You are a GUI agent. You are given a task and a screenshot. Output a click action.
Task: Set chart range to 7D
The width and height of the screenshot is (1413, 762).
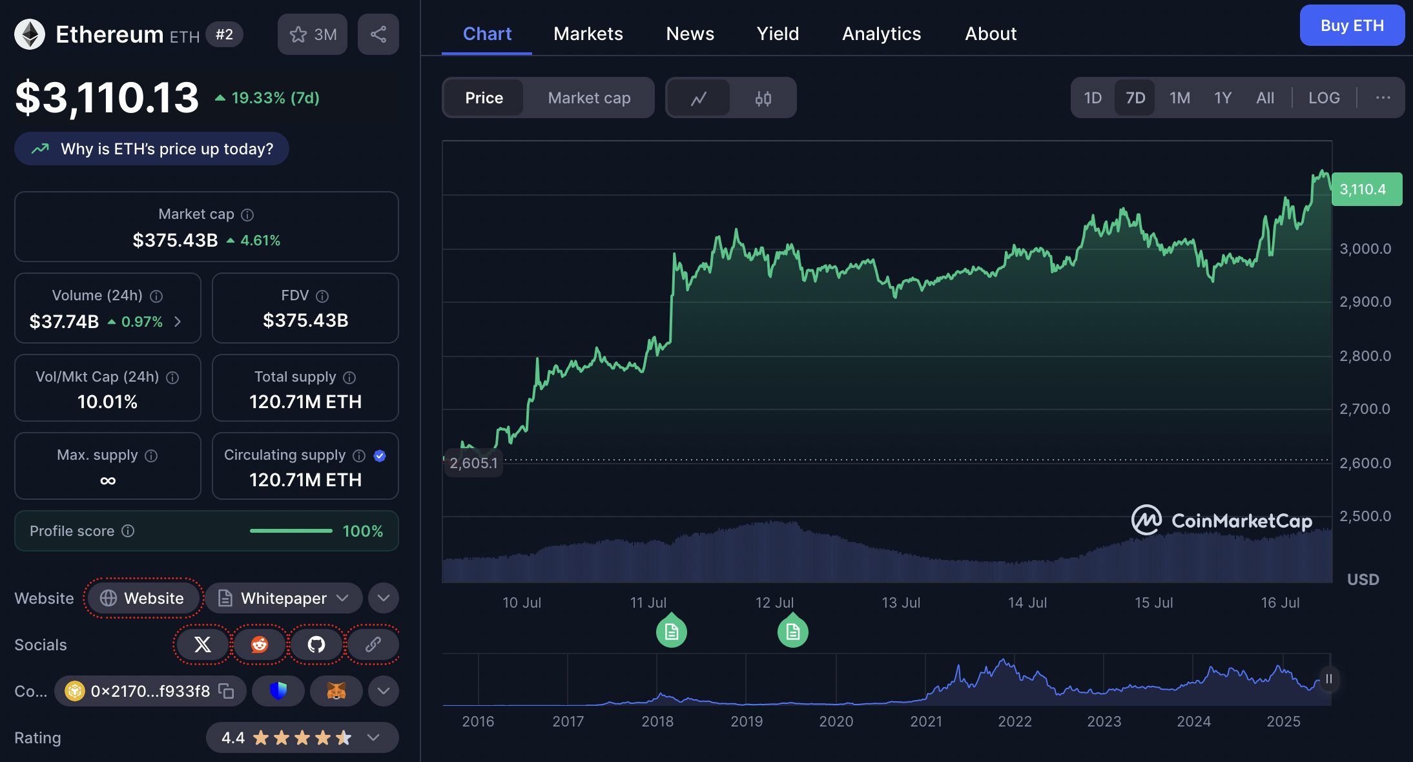pos(1135,98)
